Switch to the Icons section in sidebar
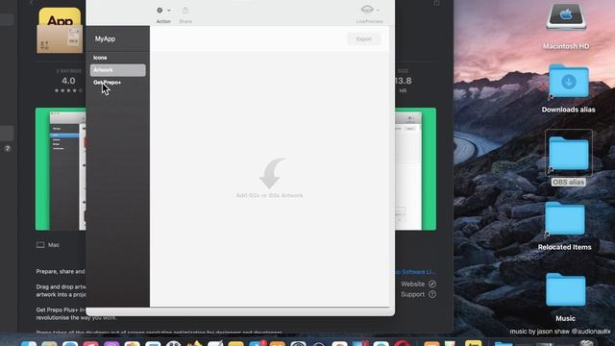The height and width of the screenshot is (346, 615). click(100, 58)
